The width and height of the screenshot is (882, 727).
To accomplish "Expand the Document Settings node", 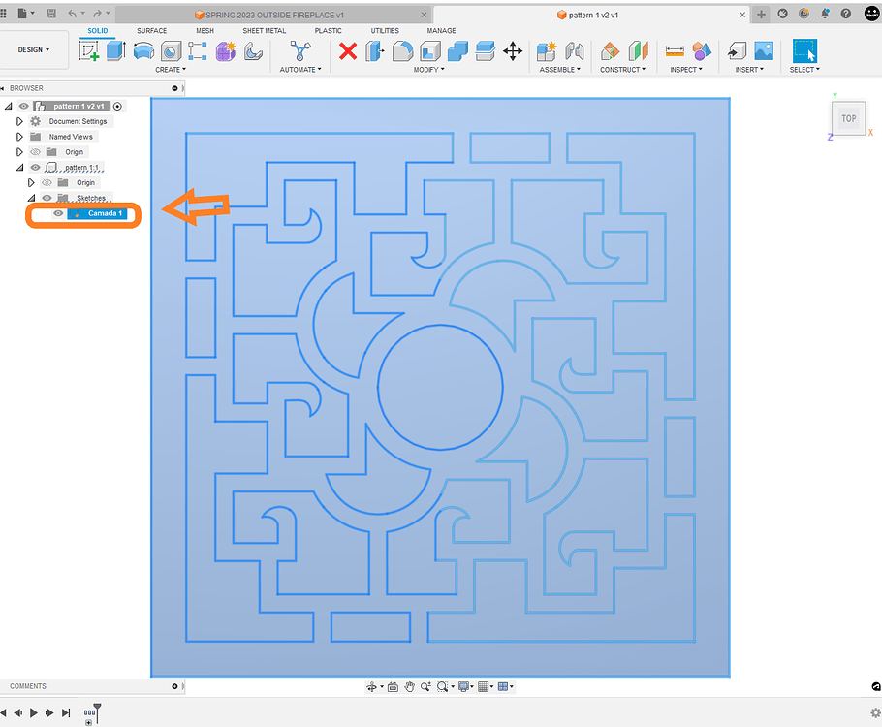I will coord(18,120).
